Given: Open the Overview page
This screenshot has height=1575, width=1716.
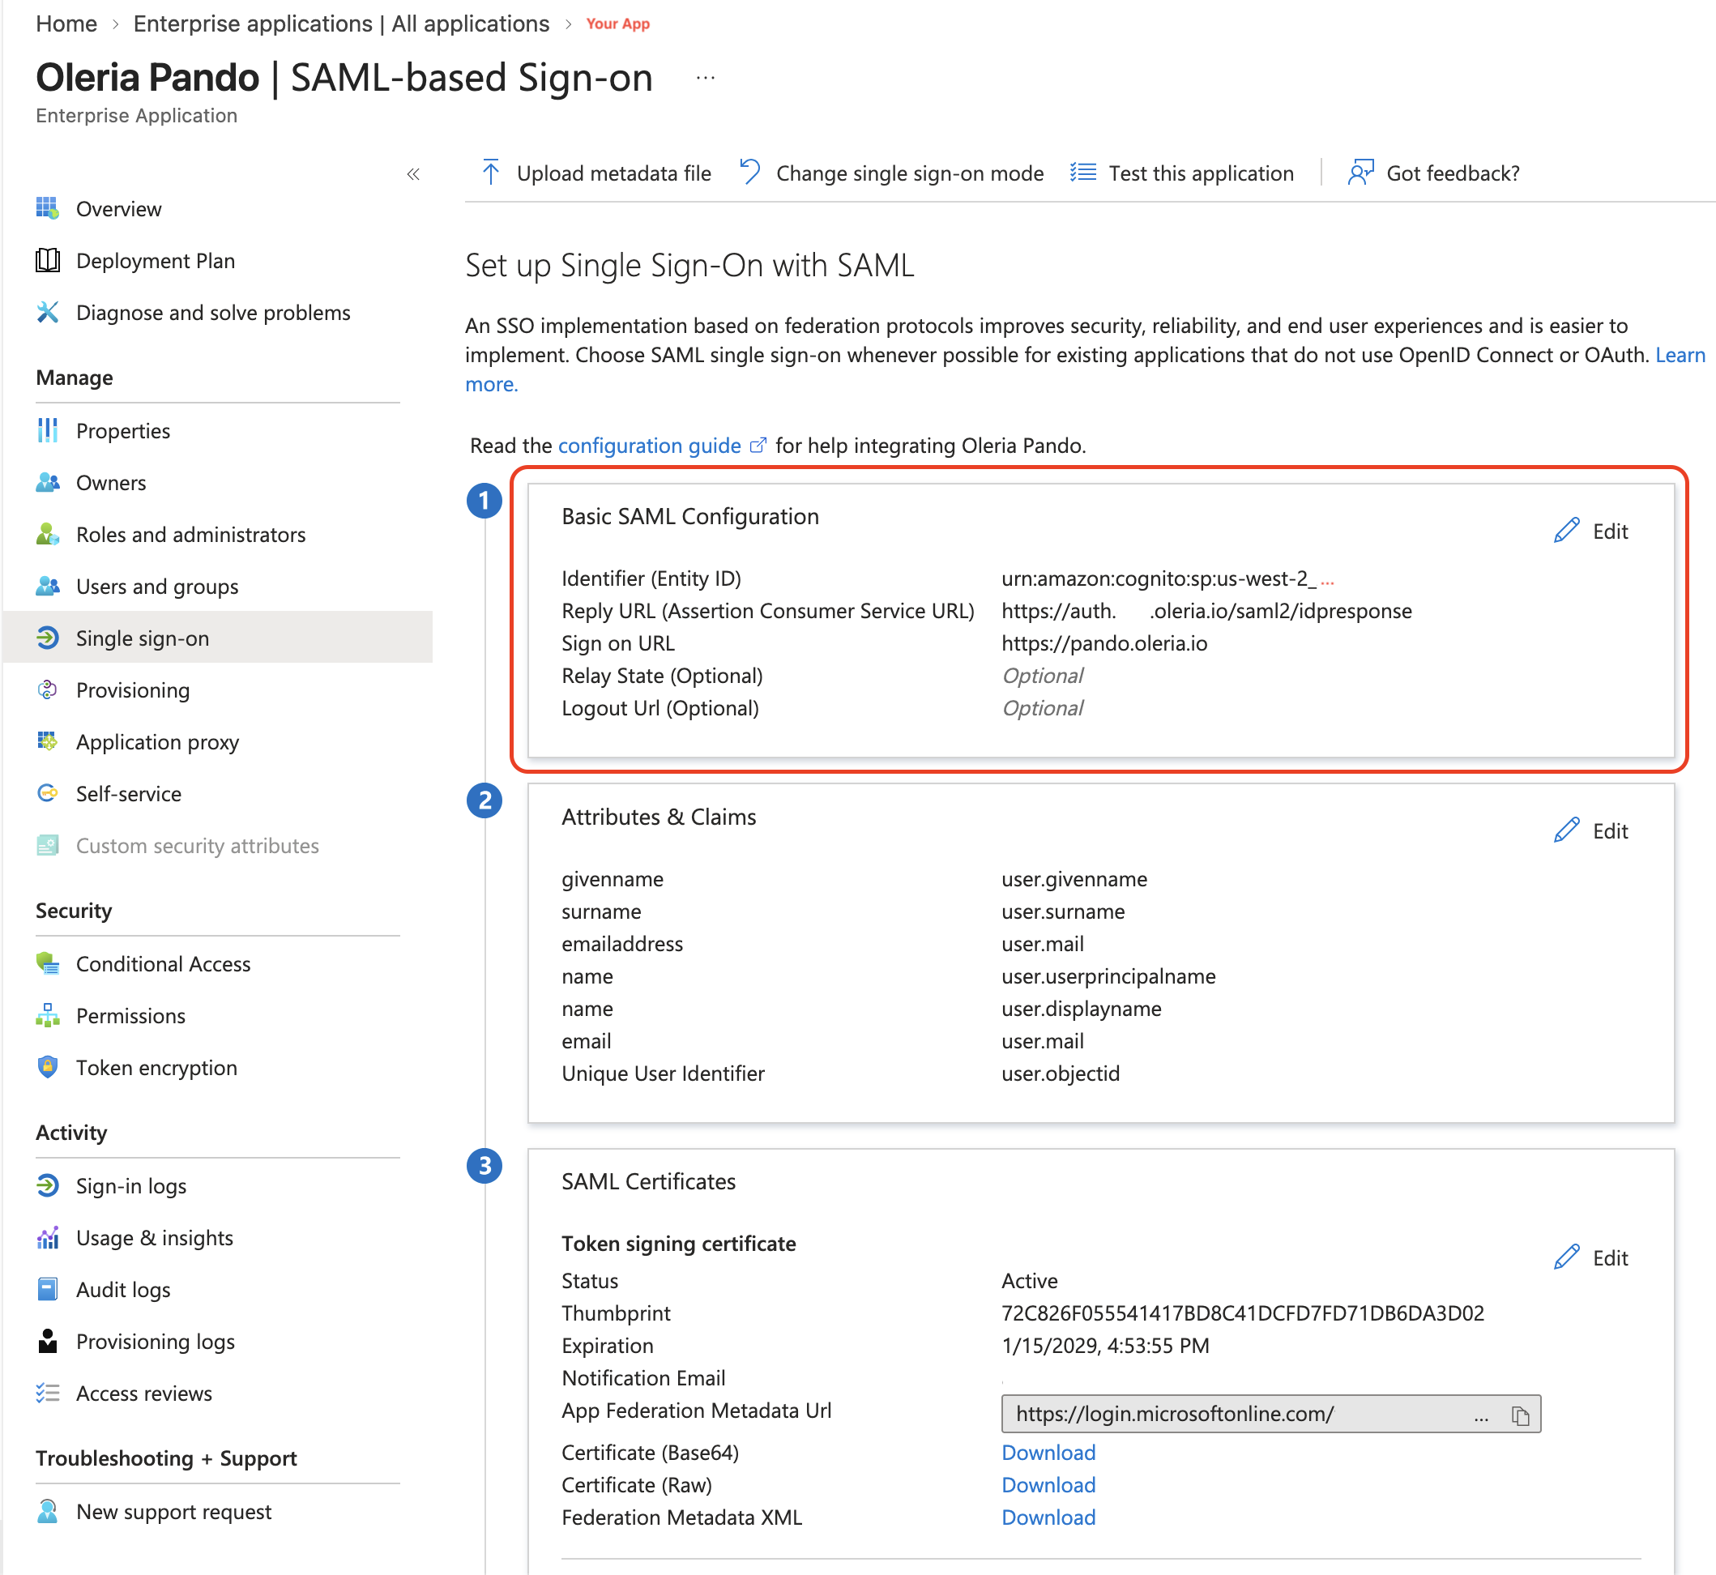Looking at the screenshot, I should point(118,209).
